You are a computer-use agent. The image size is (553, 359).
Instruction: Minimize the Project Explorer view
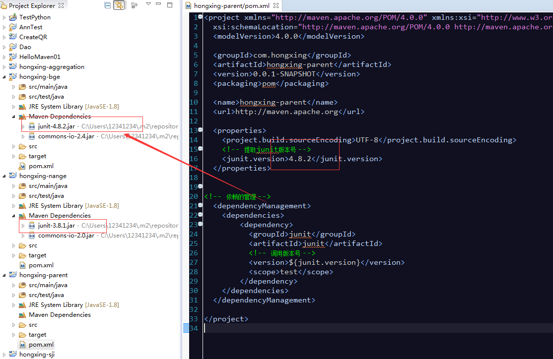[158, 4]
